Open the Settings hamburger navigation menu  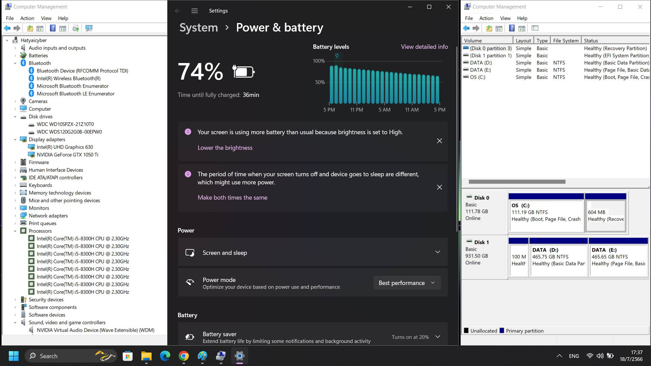click(x=195, y=11)
